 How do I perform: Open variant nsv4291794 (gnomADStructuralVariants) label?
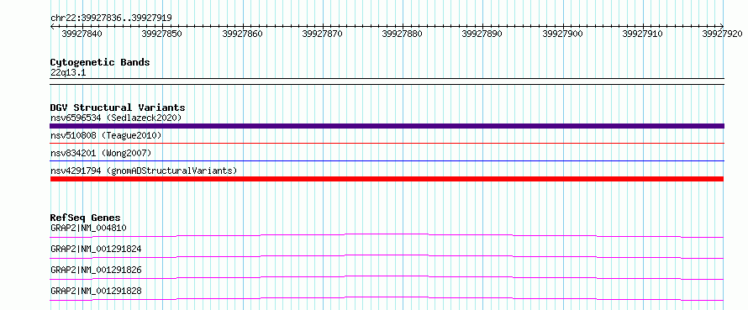pos(144,171)
